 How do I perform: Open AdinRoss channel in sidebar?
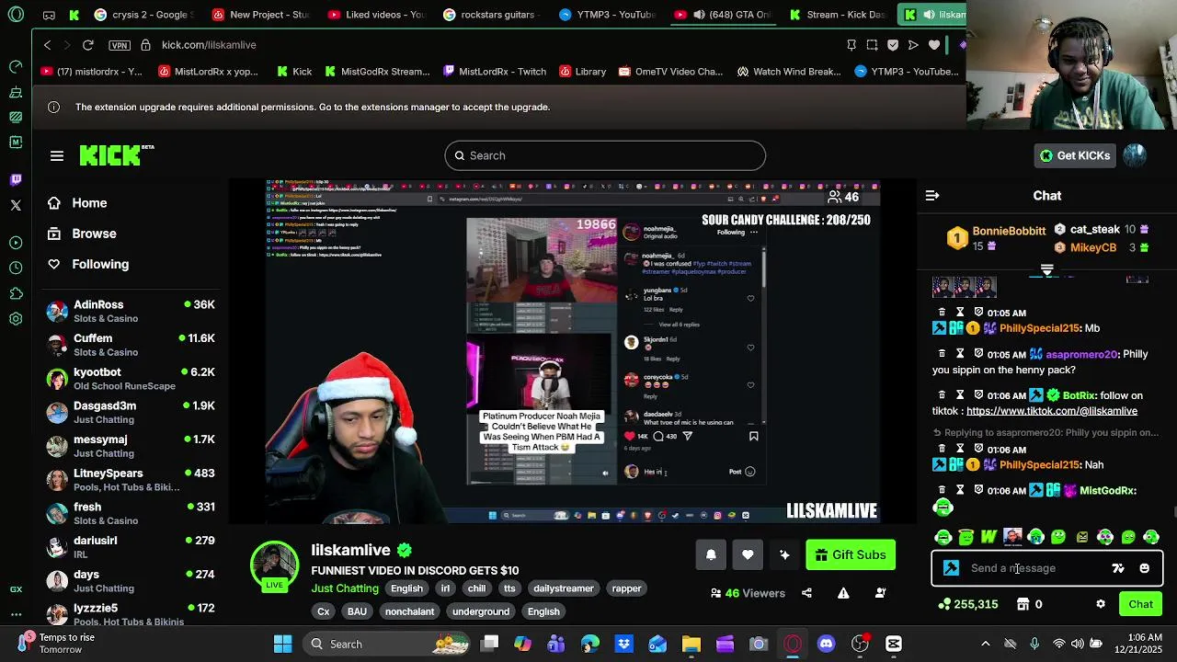coord(131,311)
